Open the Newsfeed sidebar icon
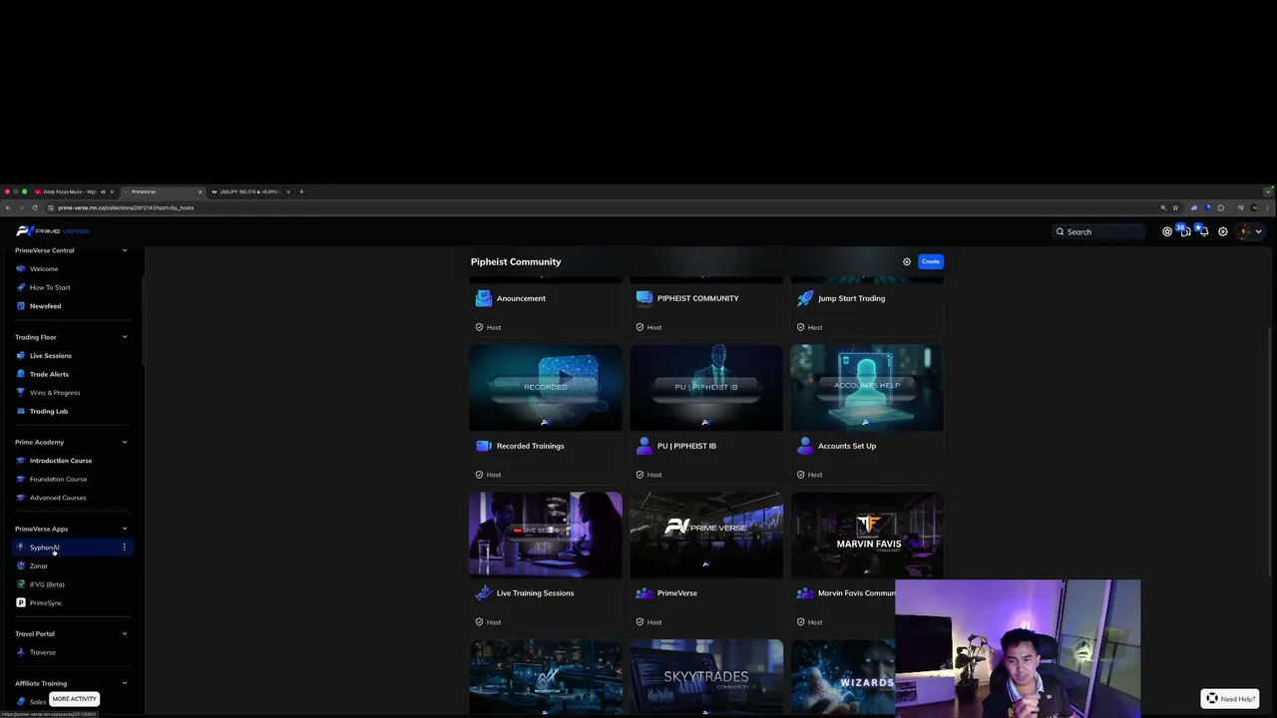Image resolution: width=1277 pixels, height=718 pixels. pyautogui.click(x=21, y=306)
